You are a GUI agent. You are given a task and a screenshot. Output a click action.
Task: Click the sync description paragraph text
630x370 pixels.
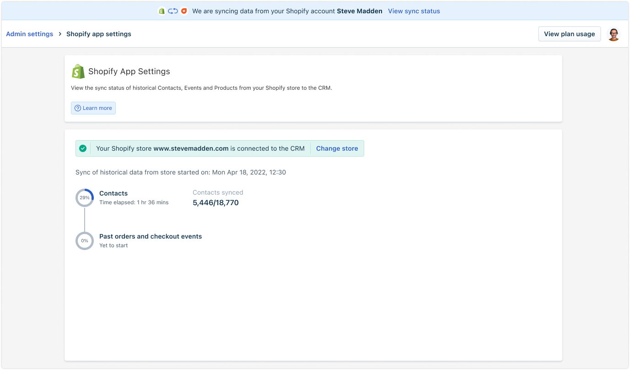[201, 88]
